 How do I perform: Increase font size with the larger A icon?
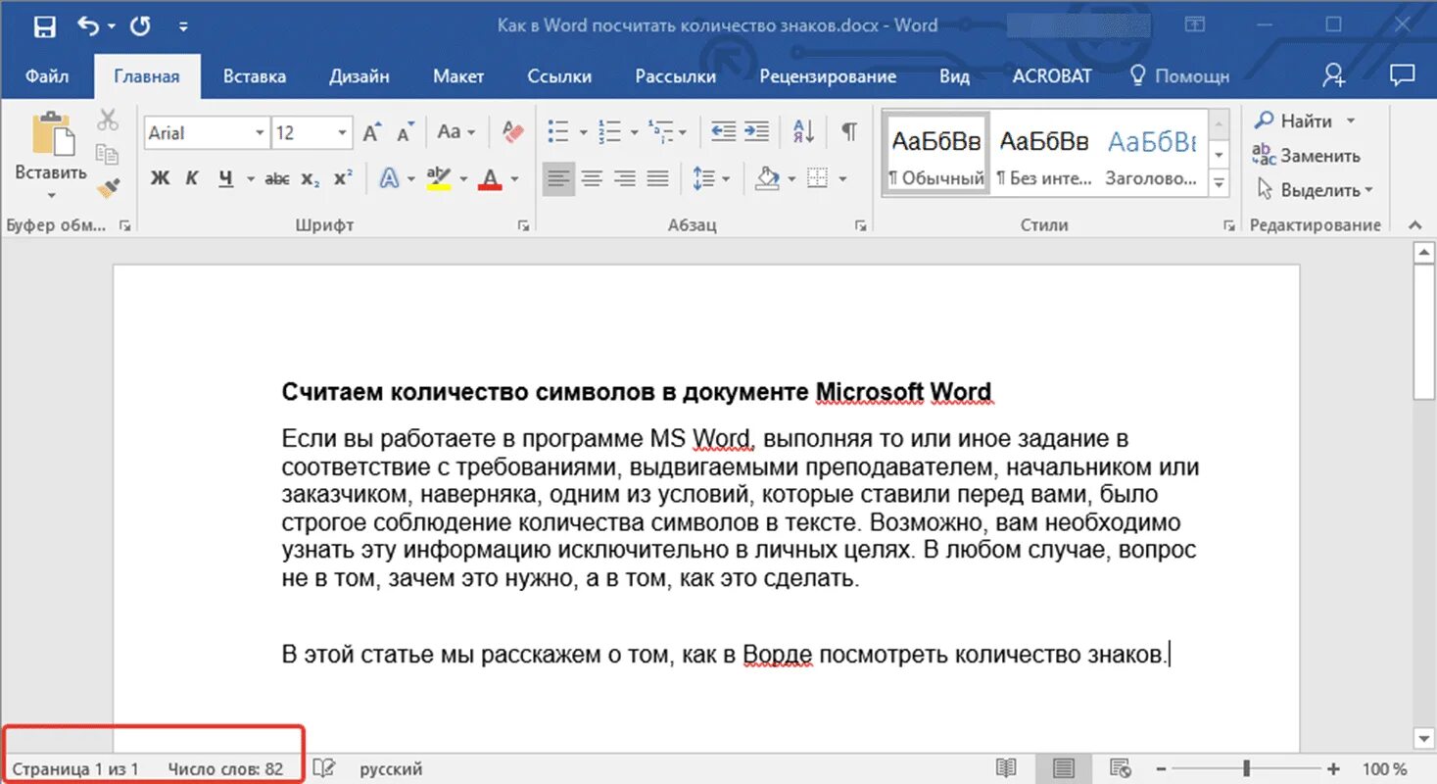pyautogui.click(x=372, y=132)
